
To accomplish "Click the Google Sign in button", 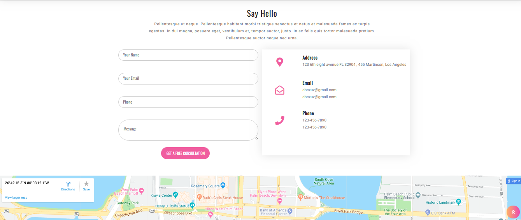I will pyautogui.click(x=513, y=181).
